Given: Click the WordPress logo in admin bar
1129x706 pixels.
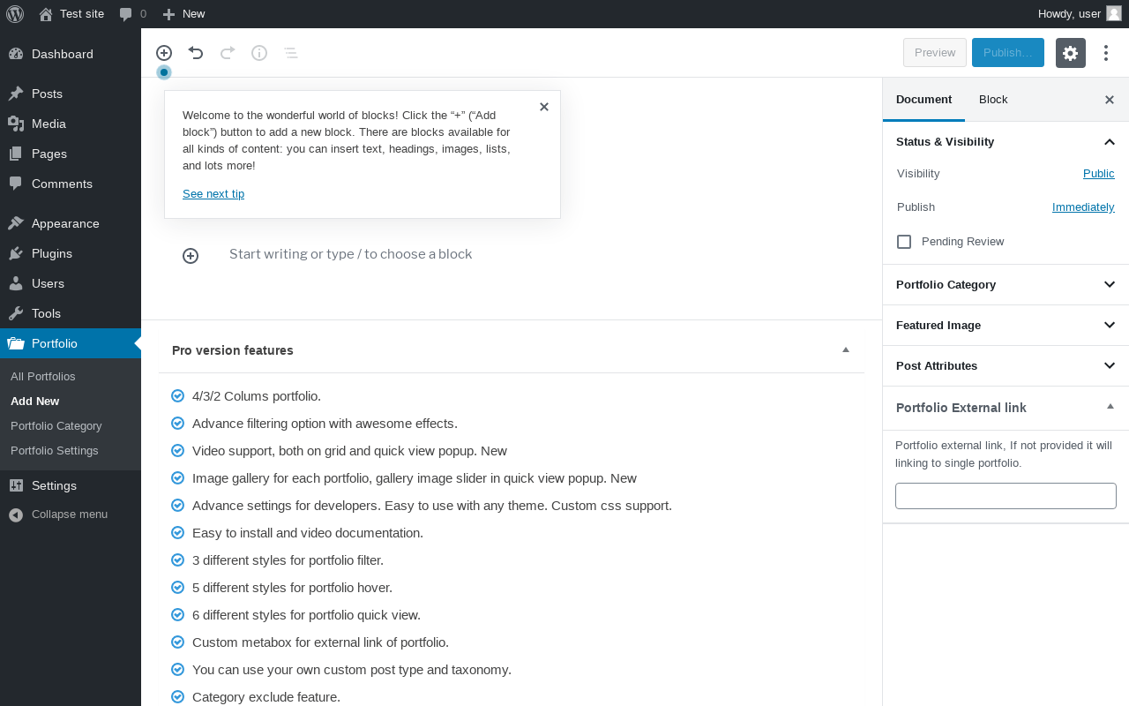Looking at the screenshot, I should pos(15,13).
